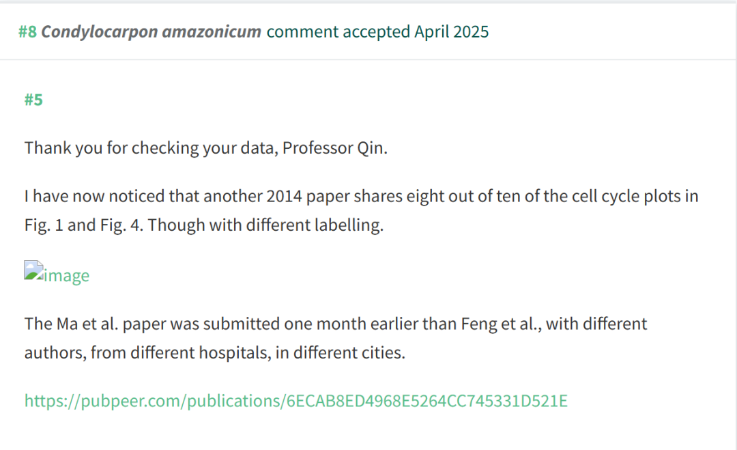
Task: Open the #8 comment permalink
Action: click(x=27, y=31)
